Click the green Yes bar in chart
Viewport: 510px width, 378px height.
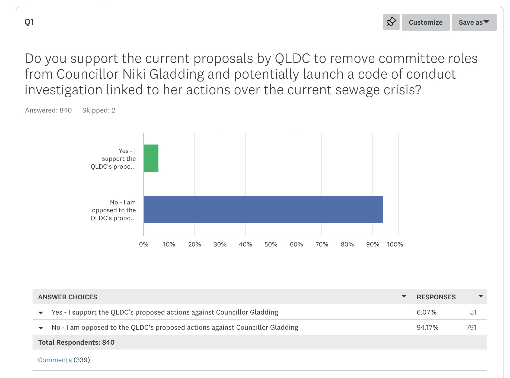point(151,158)
